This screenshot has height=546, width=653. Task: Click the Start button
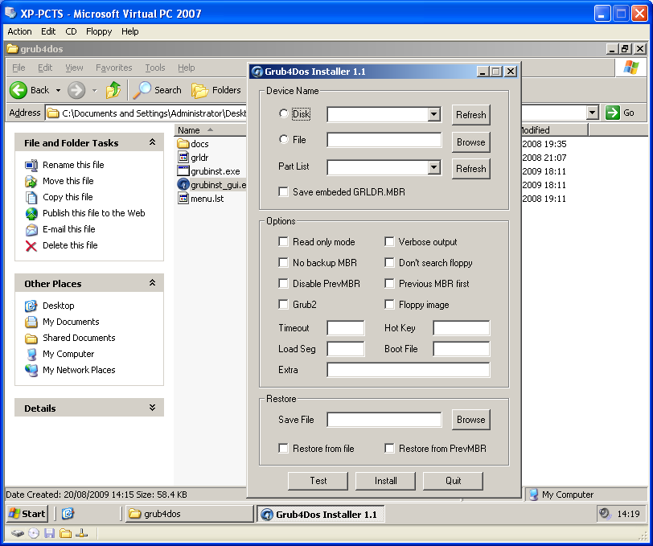[x=27, y=514]
